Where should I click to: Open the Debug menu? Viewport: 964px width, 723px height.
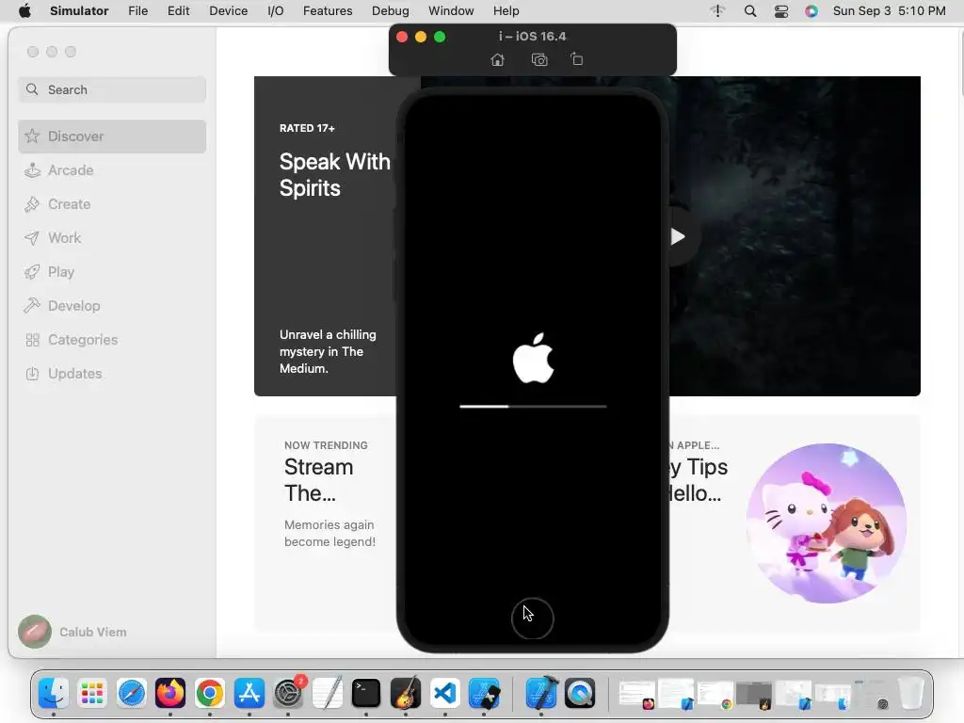(391, 11)
